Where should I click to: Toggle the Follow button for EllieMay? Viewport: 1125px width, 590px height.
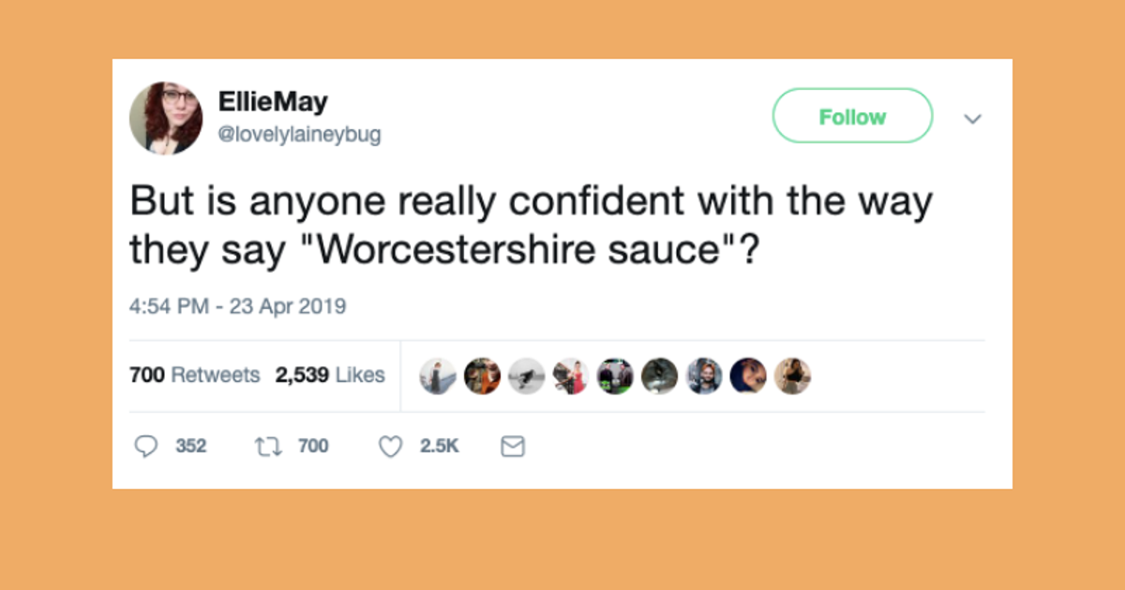852,116
